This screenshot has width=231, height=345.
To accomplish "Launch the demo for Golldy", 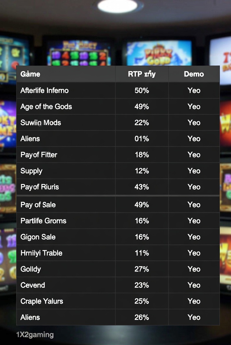I will point(194,269).
